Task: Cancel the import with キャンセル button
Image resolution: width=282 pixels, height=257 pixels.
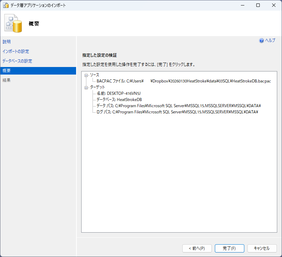Action: (261, 248)
